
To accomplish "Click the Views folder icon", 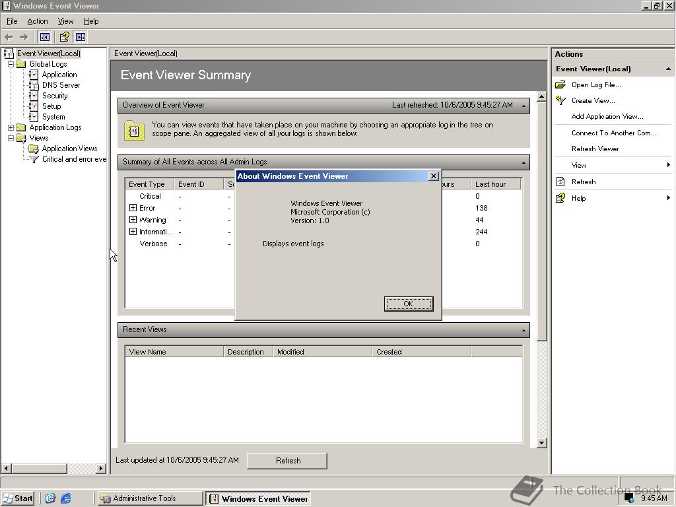I will (x=21, y=138).
